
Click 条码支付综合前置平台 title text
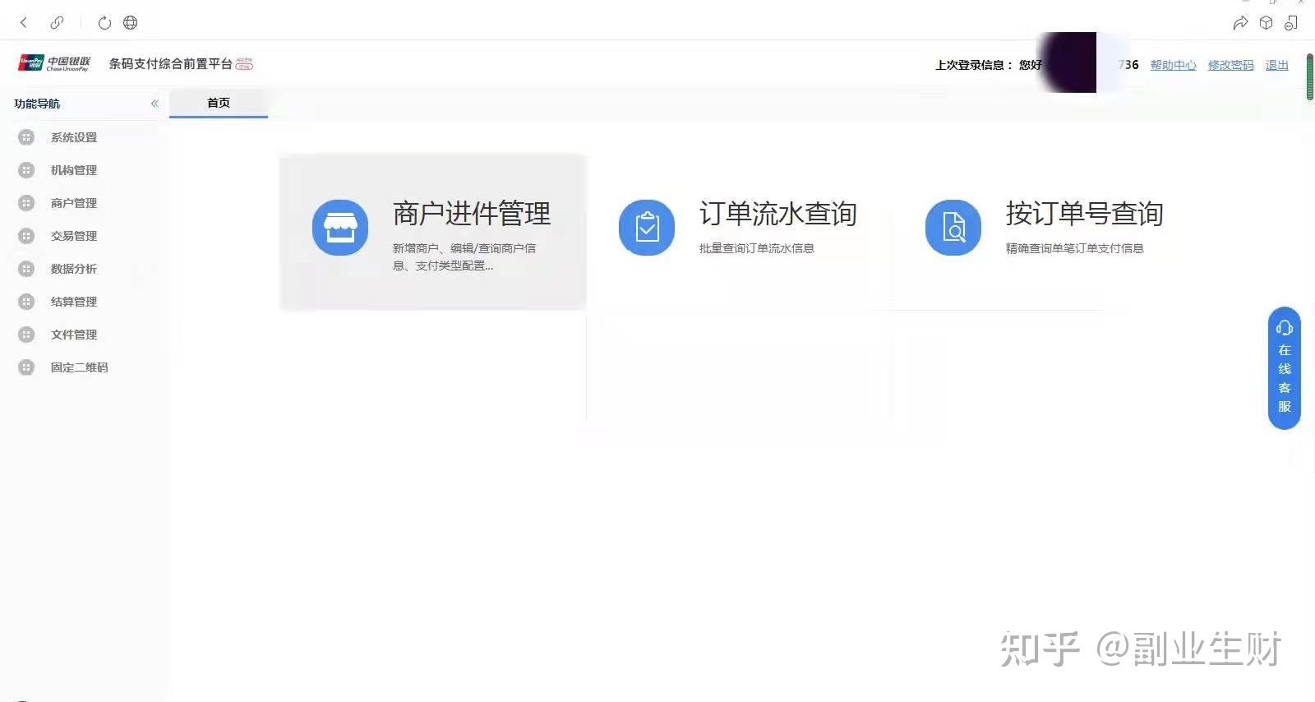tap(171, 63)
